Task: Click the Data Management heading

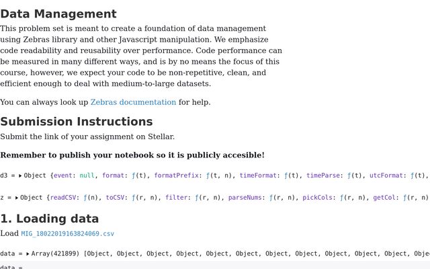Action: click(x=58, y=13)
